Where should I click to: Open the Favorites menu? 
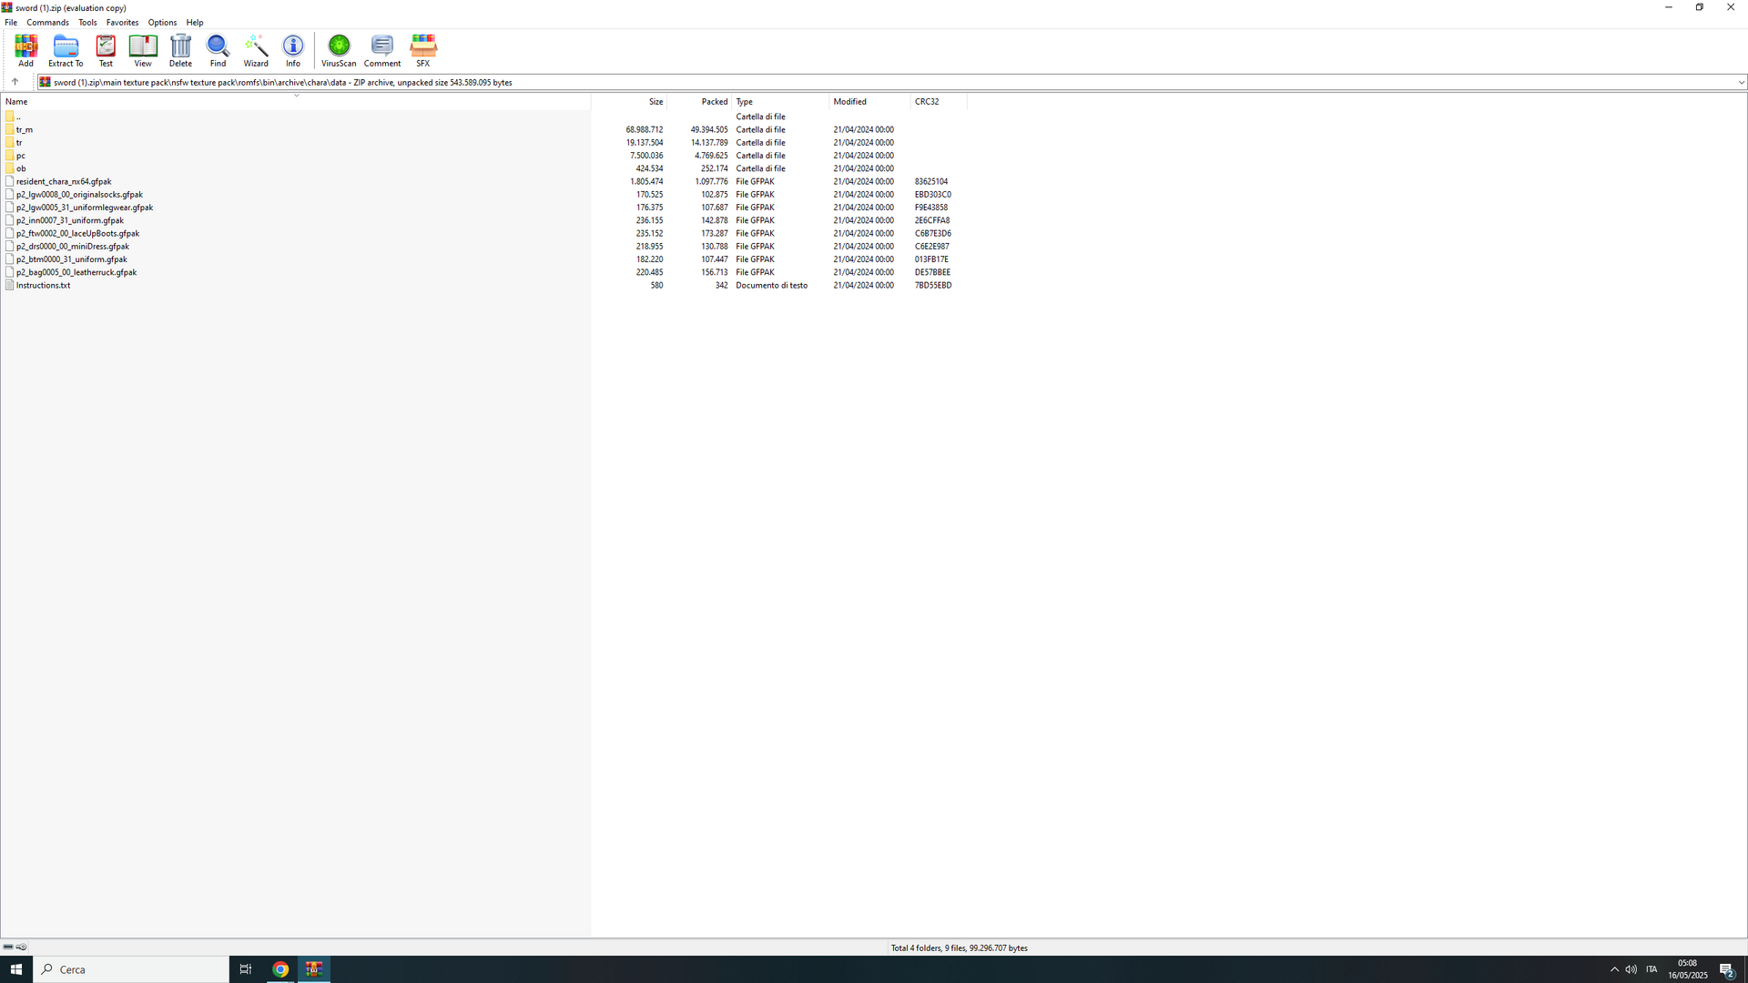coord(122,23)
